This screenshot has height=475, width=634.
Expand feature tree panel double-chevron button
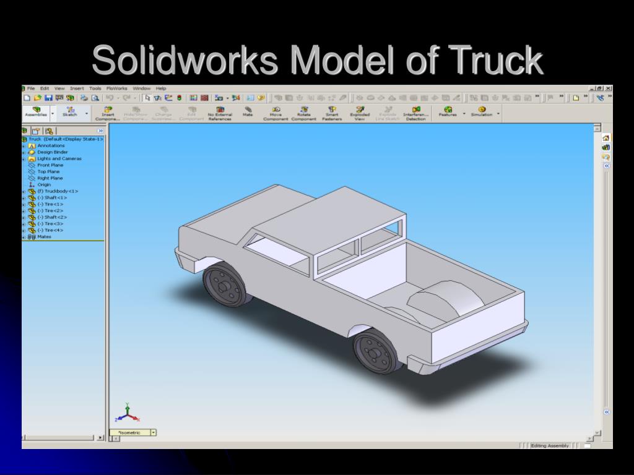101,131
